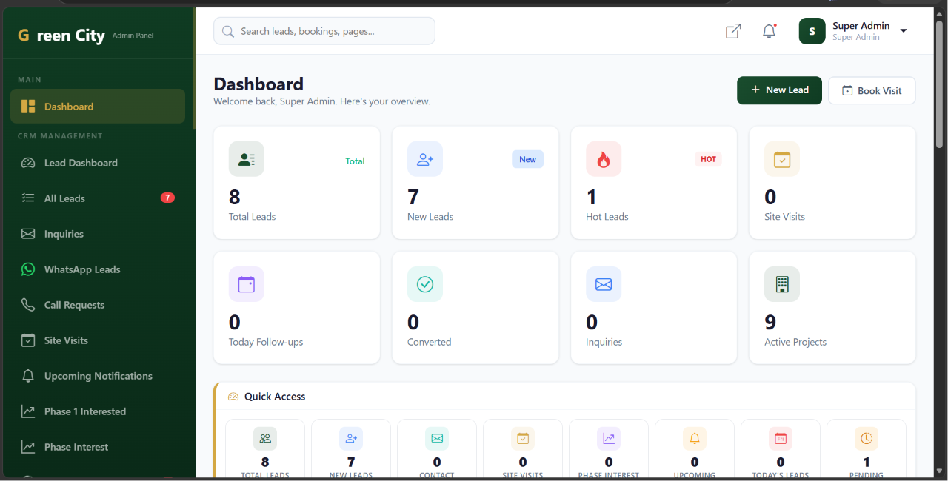
Task: Open Site Visits in the sidebar
Action: coord(98,340)
